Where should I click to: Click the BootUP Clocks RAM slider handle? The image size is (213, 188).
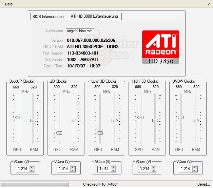tap(33, 121)
